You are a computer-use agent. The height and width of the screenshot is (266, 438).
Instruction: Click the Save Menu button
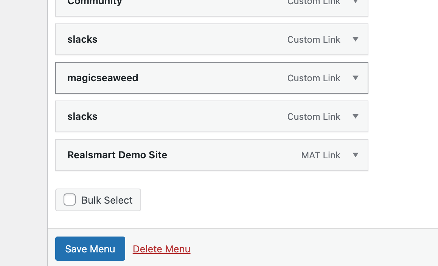pyautogui.click(x=90, y=249)
